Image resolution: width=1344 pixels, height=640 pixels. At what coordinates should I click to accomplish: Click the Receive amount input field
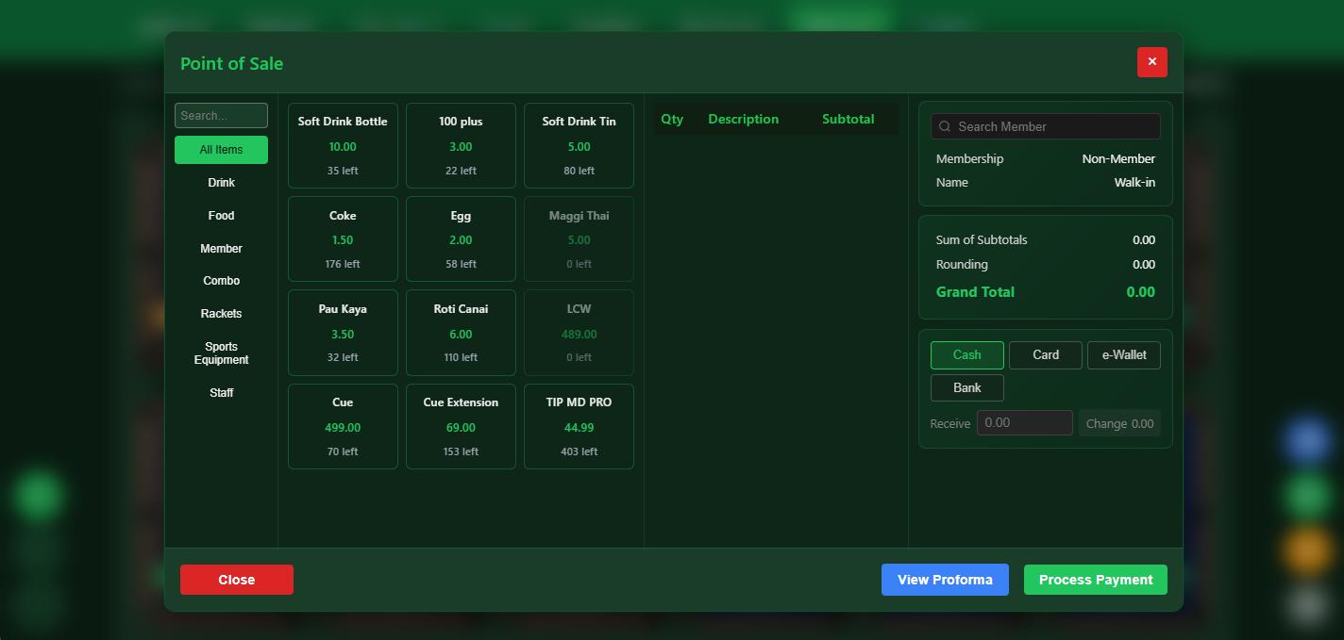coord(1024,422)
